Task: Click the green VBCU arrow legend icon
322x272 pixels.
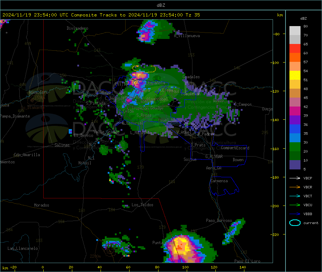Action: pos(295,205)
